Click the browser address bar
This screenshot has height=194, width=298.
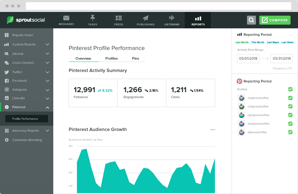tap(159, 6)
